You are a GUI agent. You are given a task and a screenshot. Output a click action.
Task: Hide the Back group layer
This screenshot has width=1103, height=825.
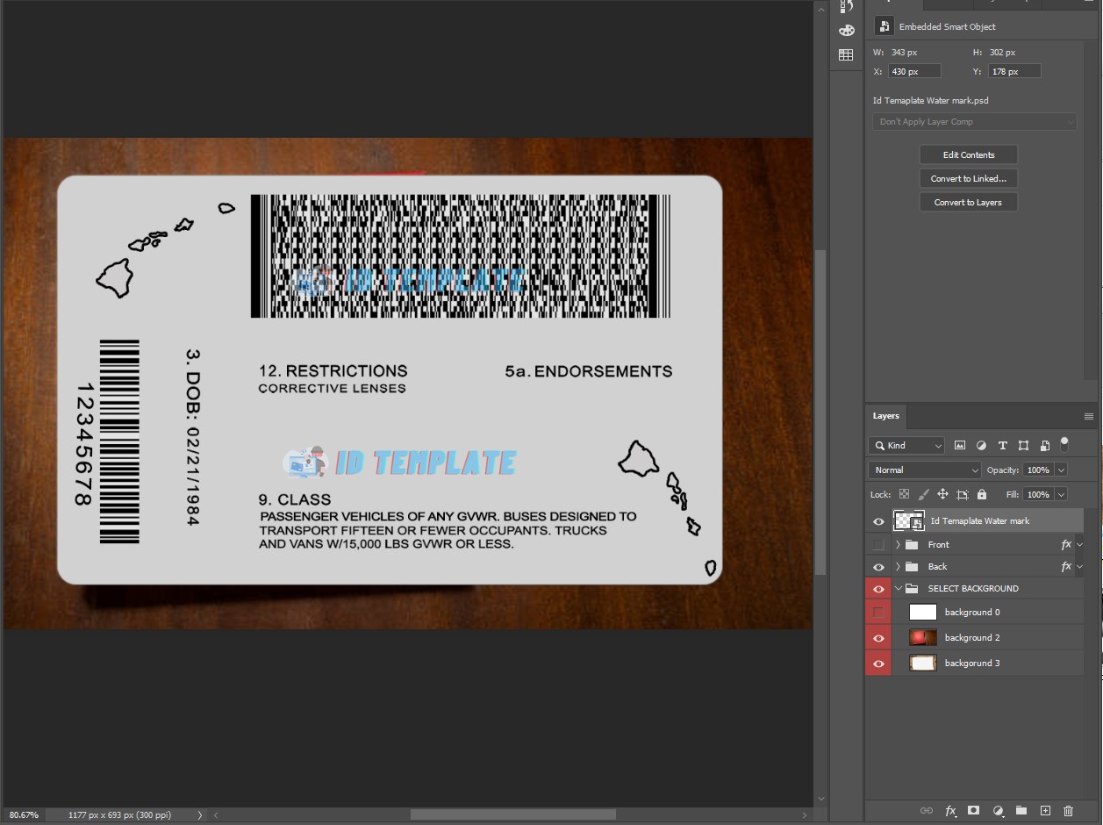click(878, 567)
